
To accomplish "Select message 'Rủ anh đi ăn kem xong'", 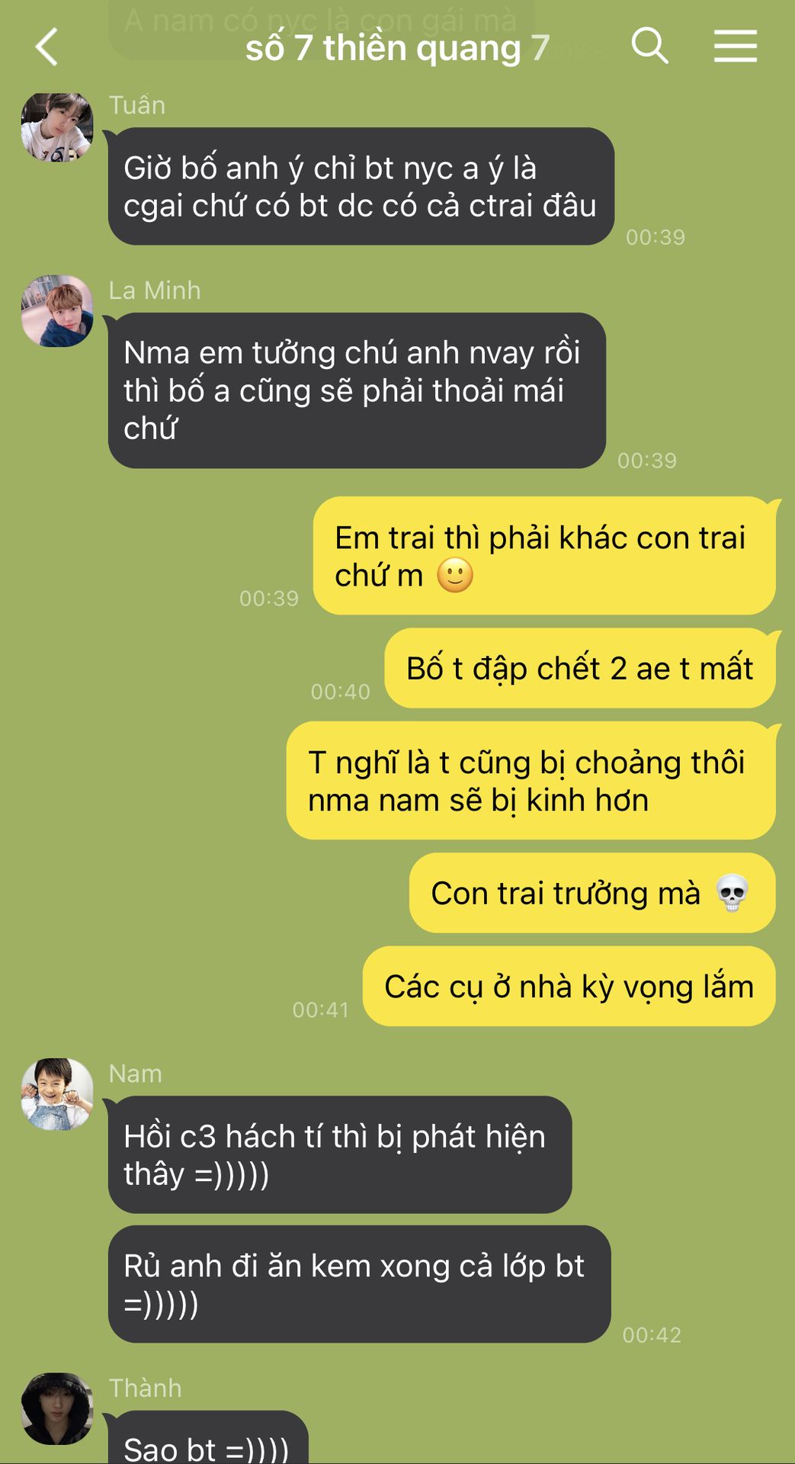I will [360, 1284].
